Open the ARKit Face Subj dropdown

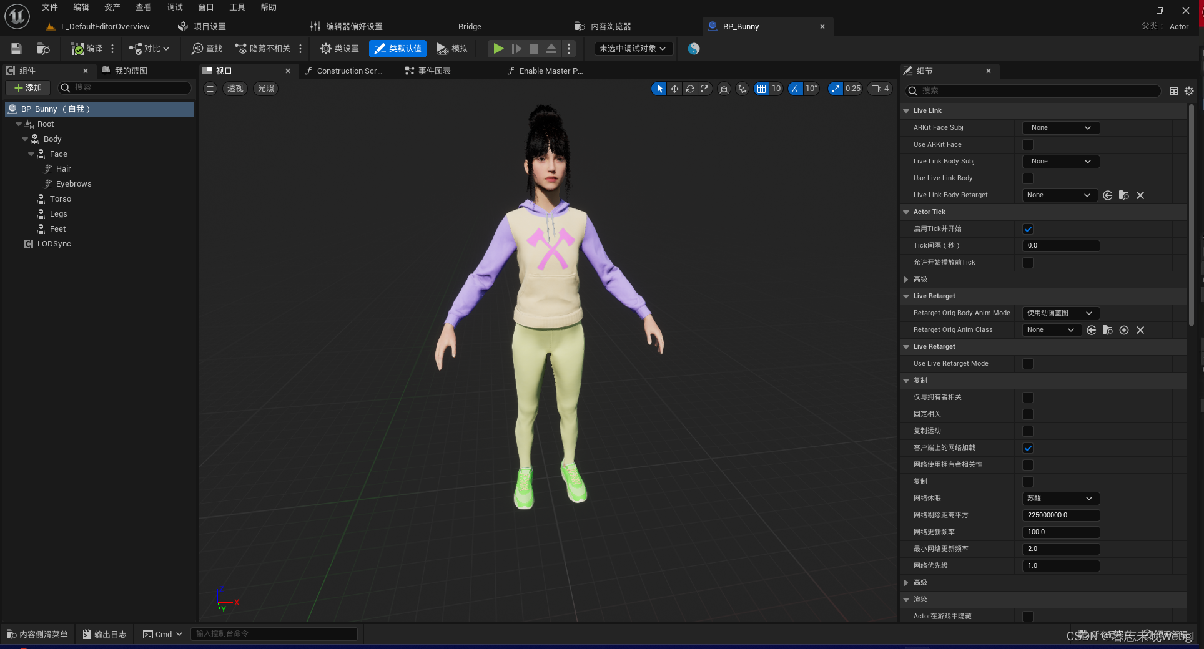click(x=1061, y=128)
